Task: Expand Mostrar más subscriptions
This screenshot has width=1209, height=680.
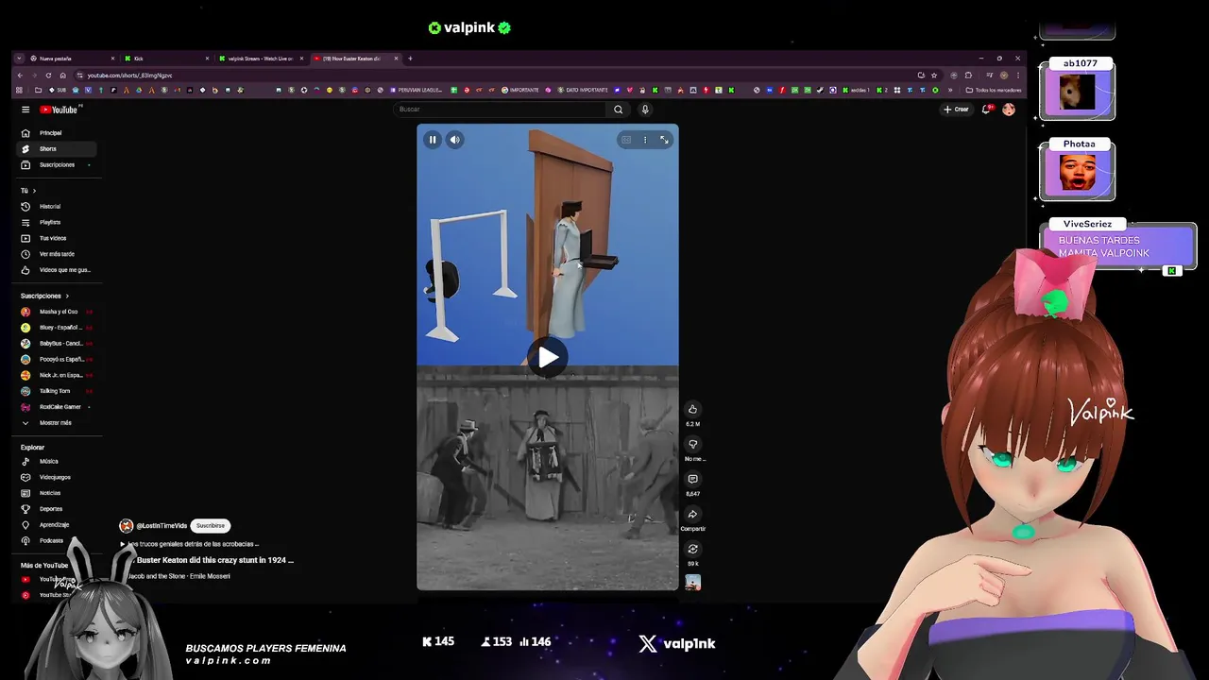Action: point(57,423)
